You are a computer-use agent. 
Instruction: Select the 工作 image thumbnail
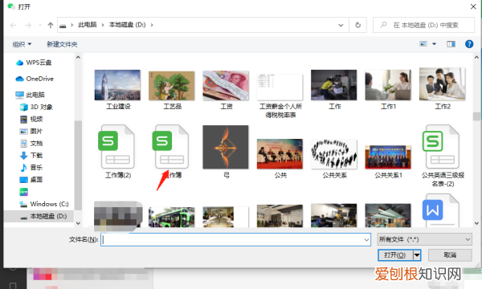tap(334, 85)
